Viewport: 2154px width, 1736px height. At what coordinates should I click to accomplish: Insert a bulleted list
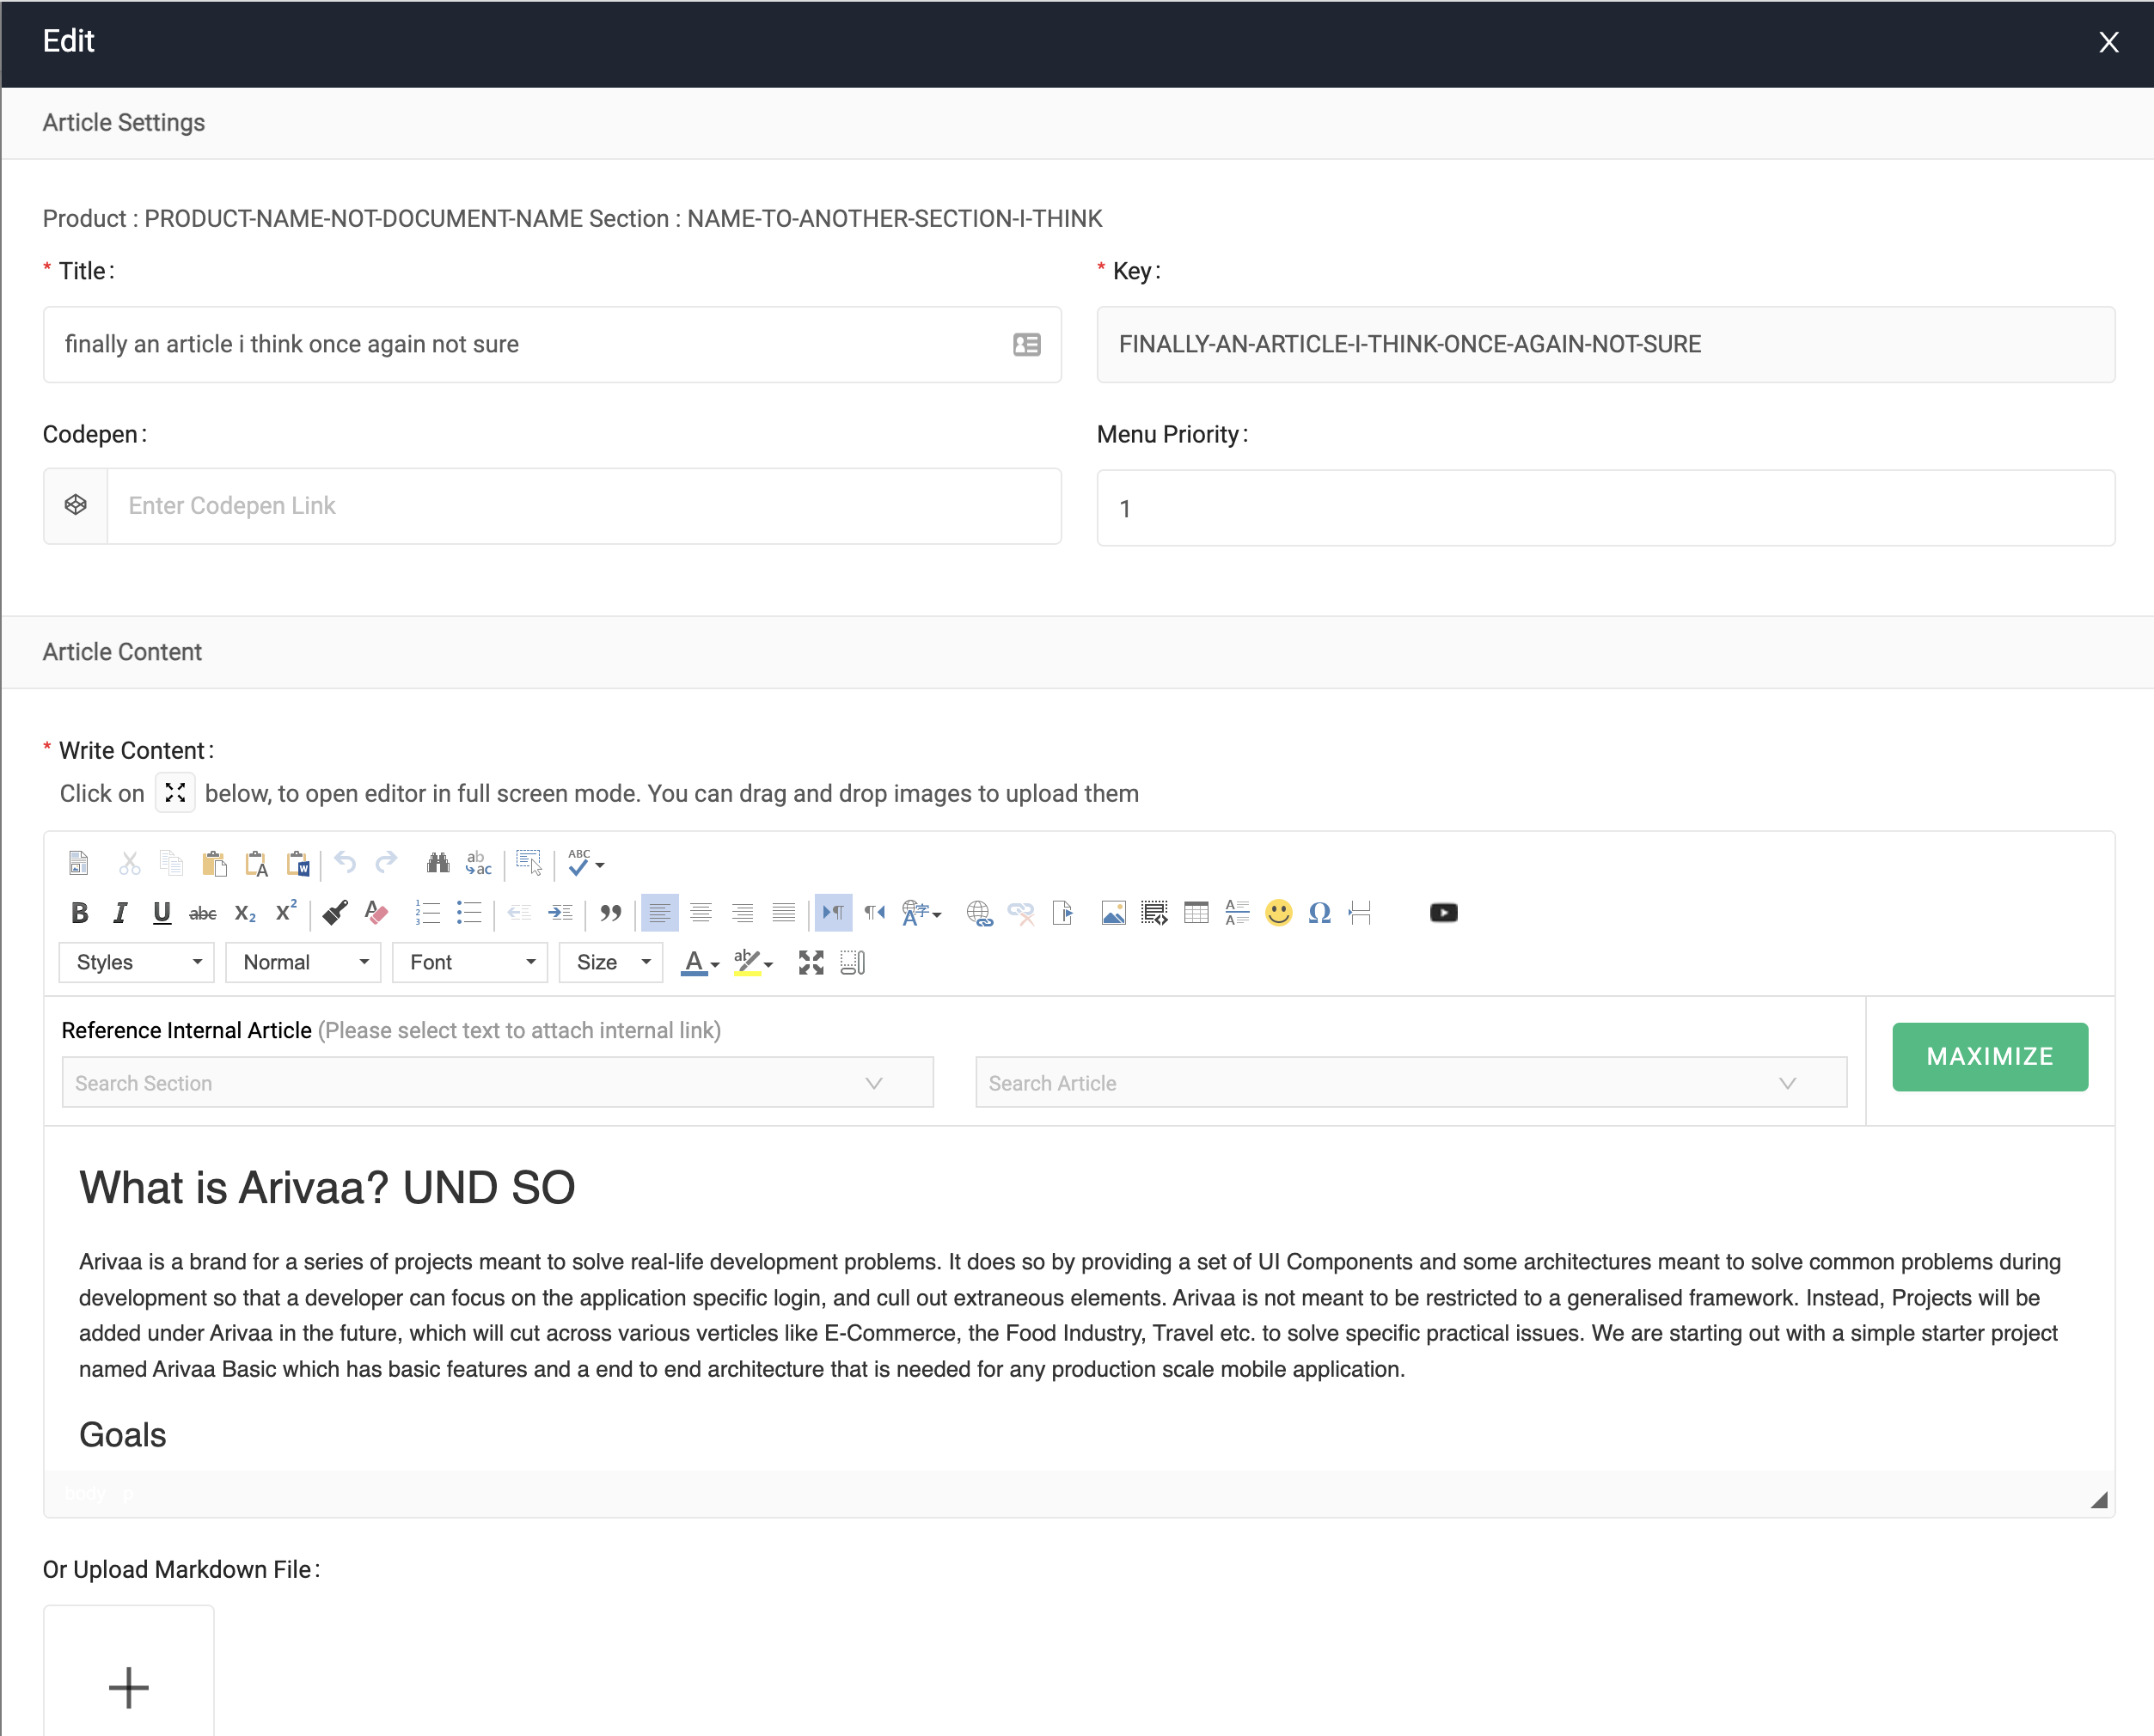(469, 912)
